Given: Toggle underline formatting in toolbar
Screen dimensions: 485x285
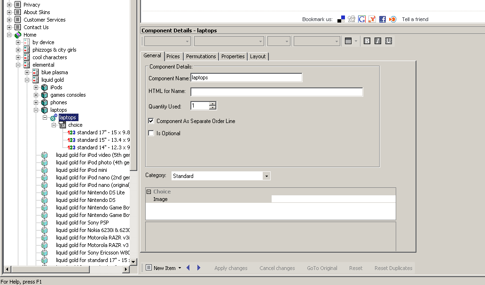Looking at the screenshot, I should 389,41.
